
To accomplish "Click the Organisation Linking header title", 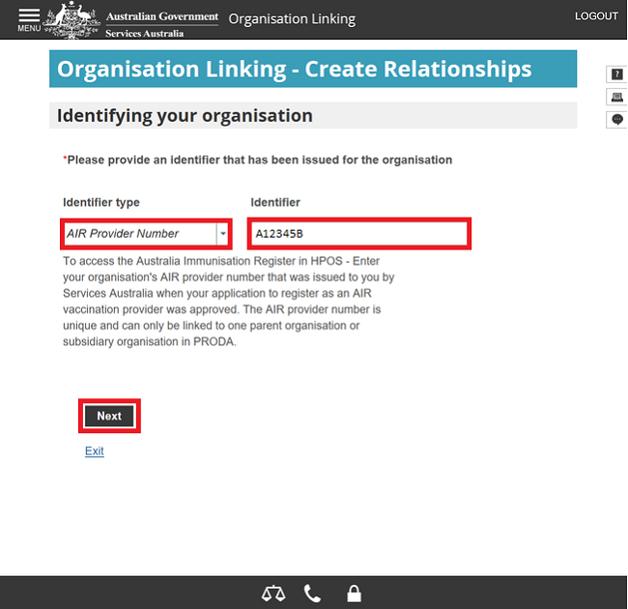I will point(292,18).
